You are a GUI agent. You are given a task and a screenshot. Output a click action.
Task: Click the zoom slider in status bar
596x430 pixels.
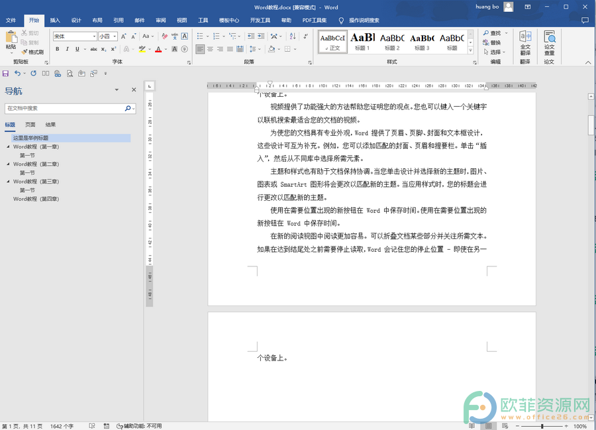click(x=542, y=426)
